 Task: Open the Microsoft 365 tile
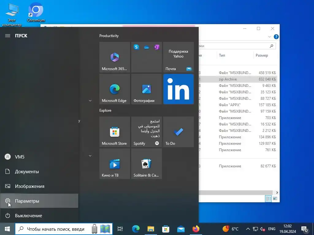(x=115, y=57)
